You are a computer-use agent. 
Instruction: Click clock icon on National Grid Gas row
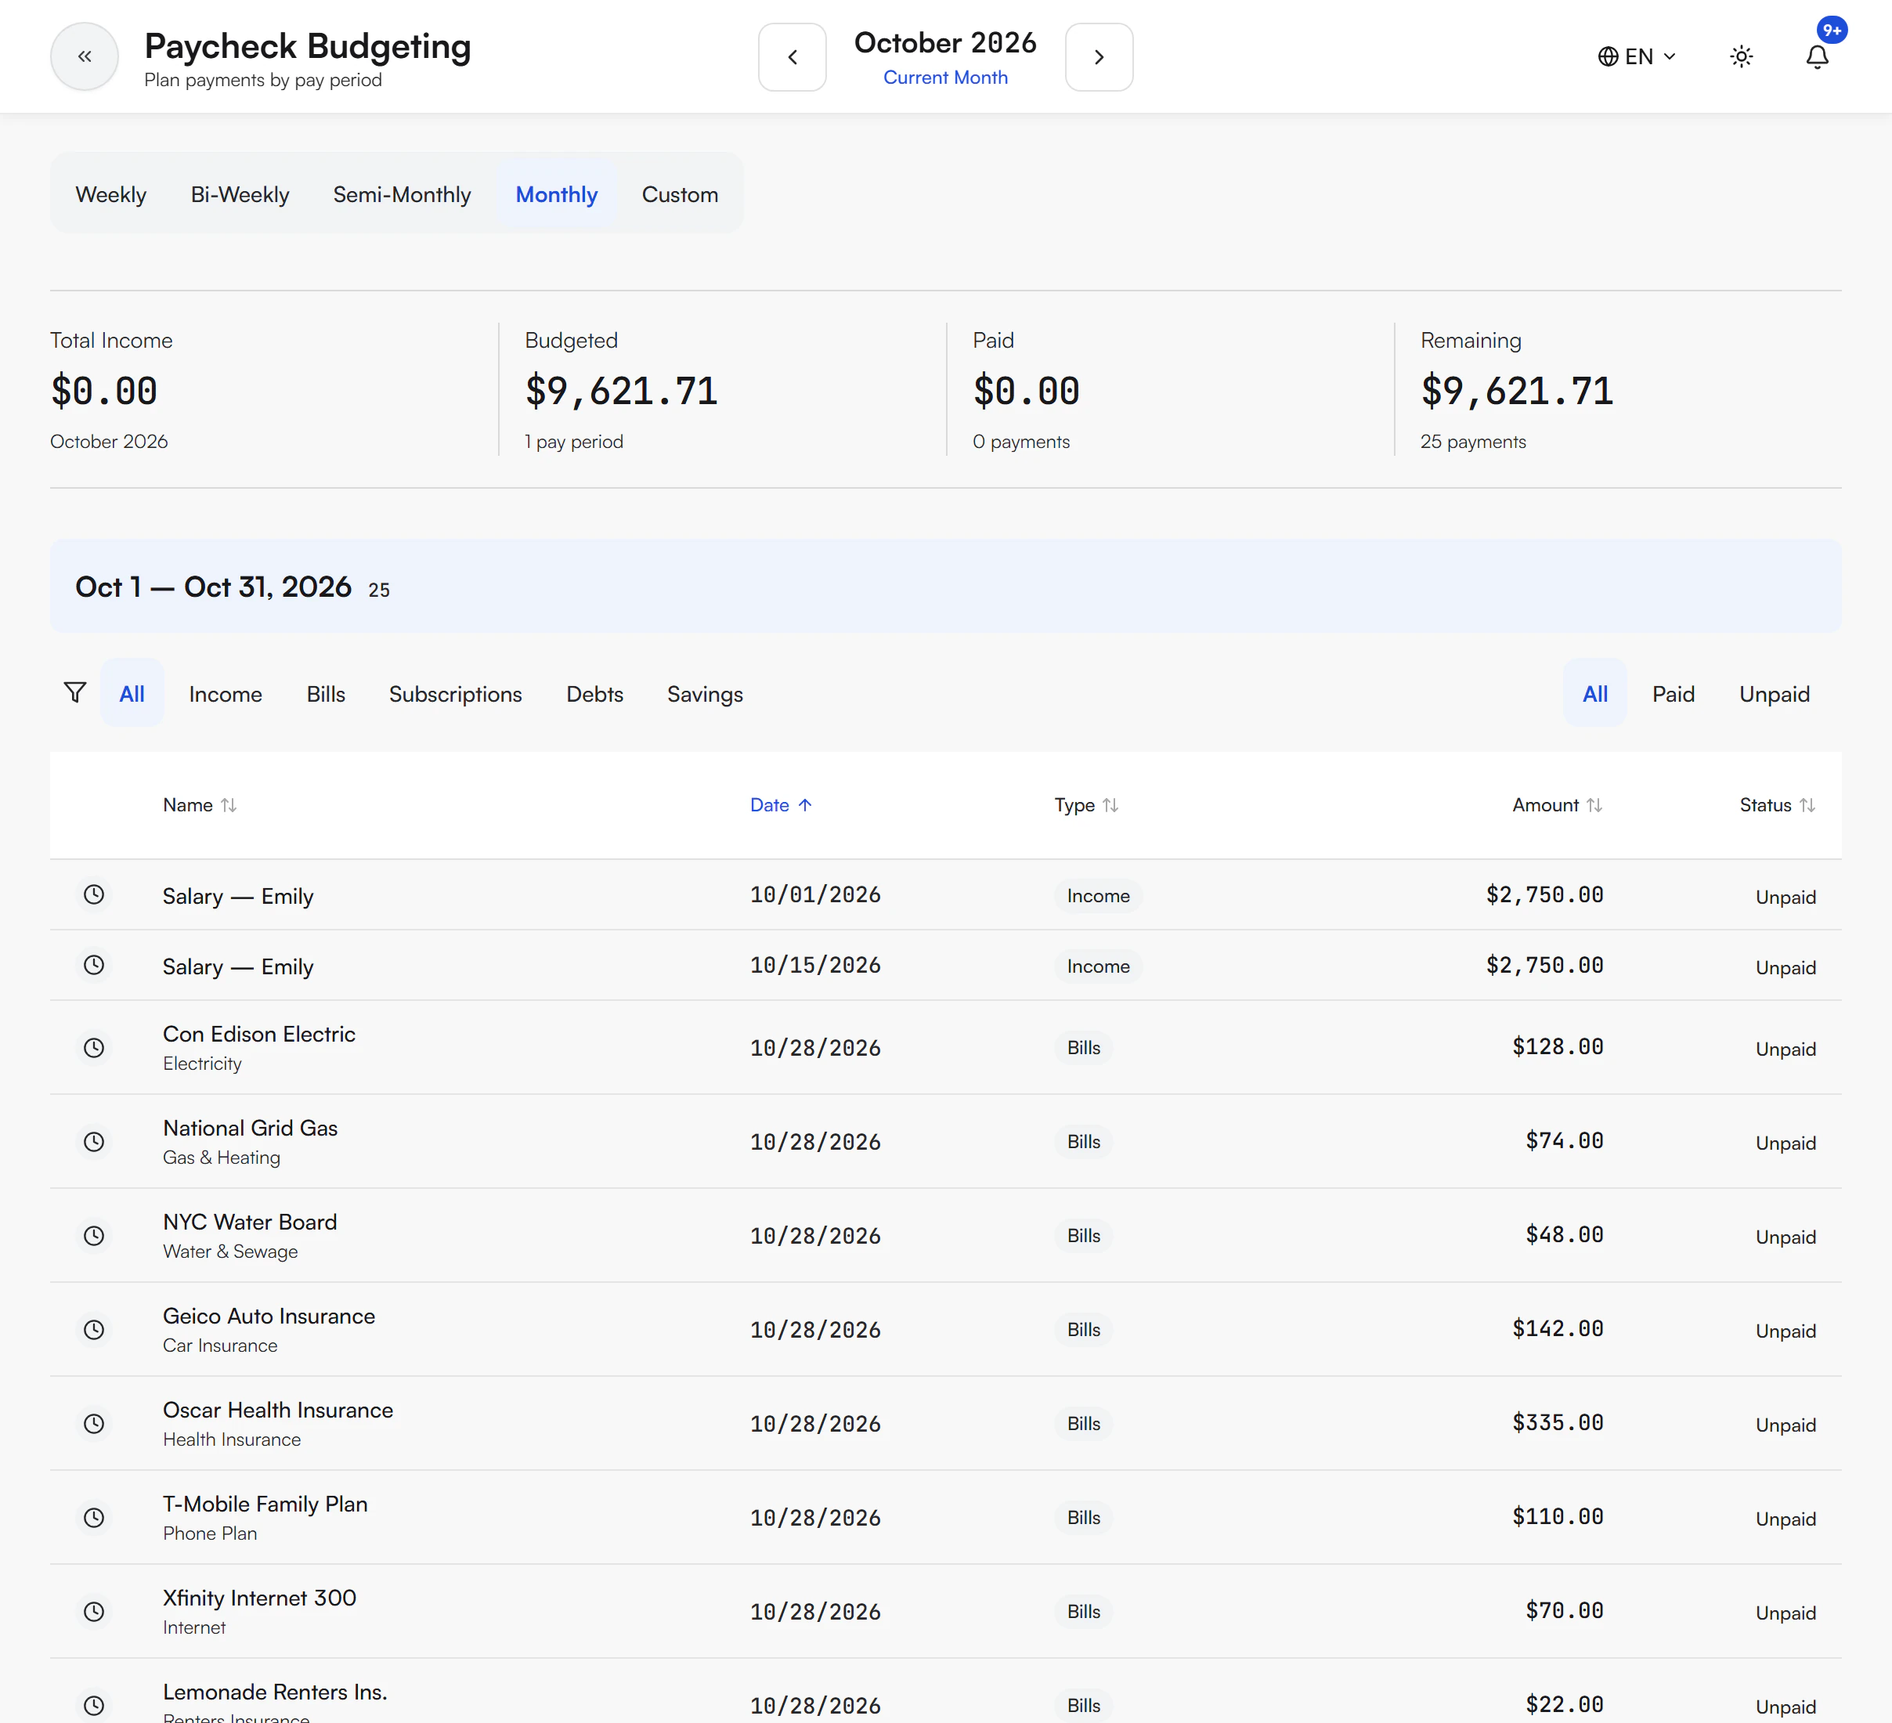(x=94, y=1141)
